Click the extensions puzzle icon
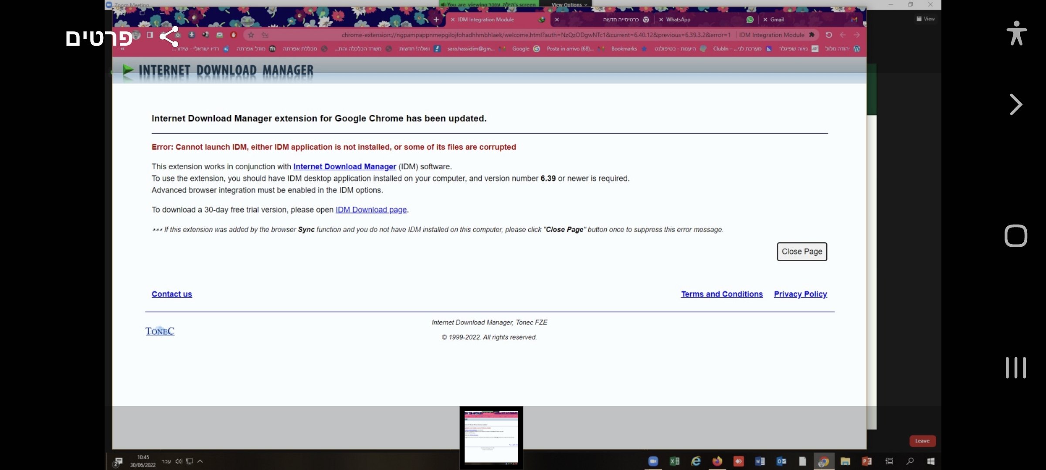The image size is (1046, 470). pyautogui.click(x=812, y=35)
